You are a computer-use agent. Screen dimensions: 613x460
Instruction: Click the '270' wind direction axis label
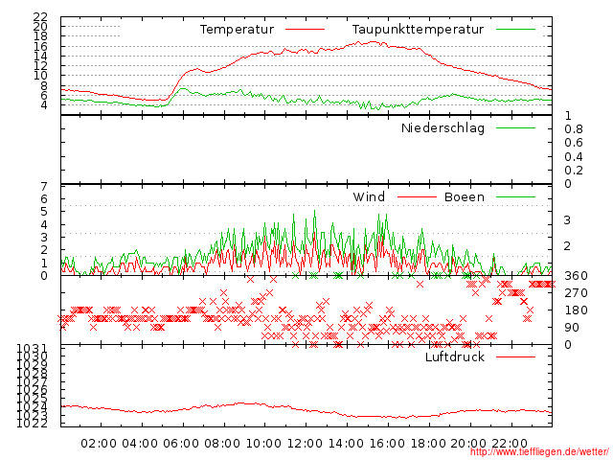[x=576, y=293]
